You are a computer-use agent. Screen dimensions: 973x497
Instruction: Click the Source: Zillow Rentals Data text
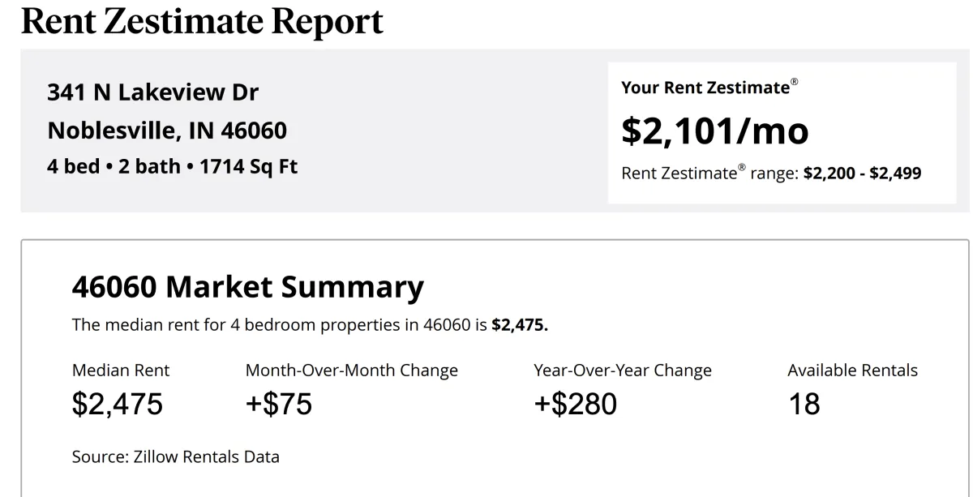pyautogui.click(x=176, y=456)
